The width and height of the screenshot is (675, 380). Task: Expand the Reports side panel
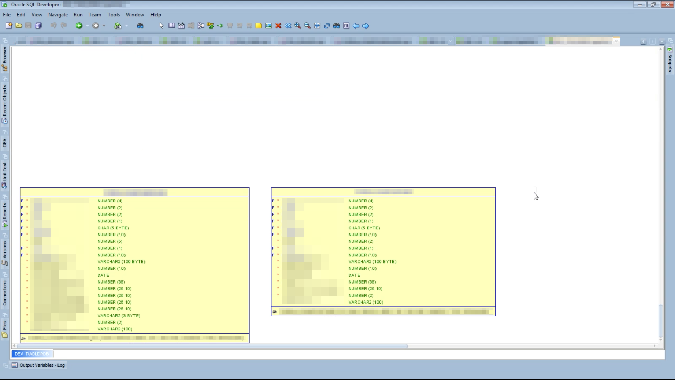5,215
